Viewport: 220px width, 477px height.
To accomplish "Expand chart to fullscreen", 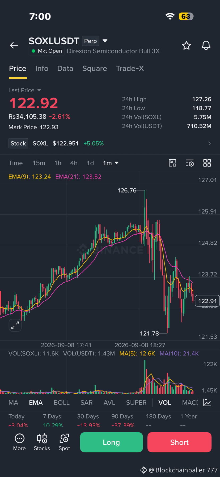I will coord(15,325).
